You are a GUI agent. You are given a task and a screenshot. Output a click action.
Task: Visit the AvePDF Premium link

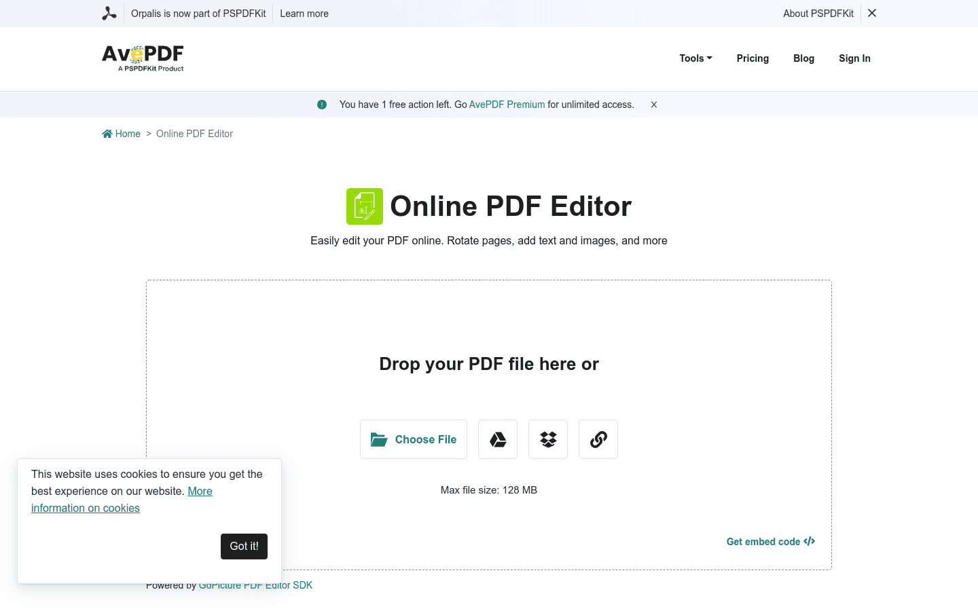507,104
